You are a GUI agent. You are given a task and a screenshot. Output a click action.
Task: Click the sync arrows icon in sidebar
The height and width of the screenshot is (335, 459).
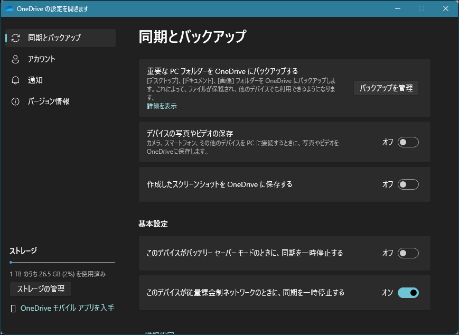coord(15,38)
